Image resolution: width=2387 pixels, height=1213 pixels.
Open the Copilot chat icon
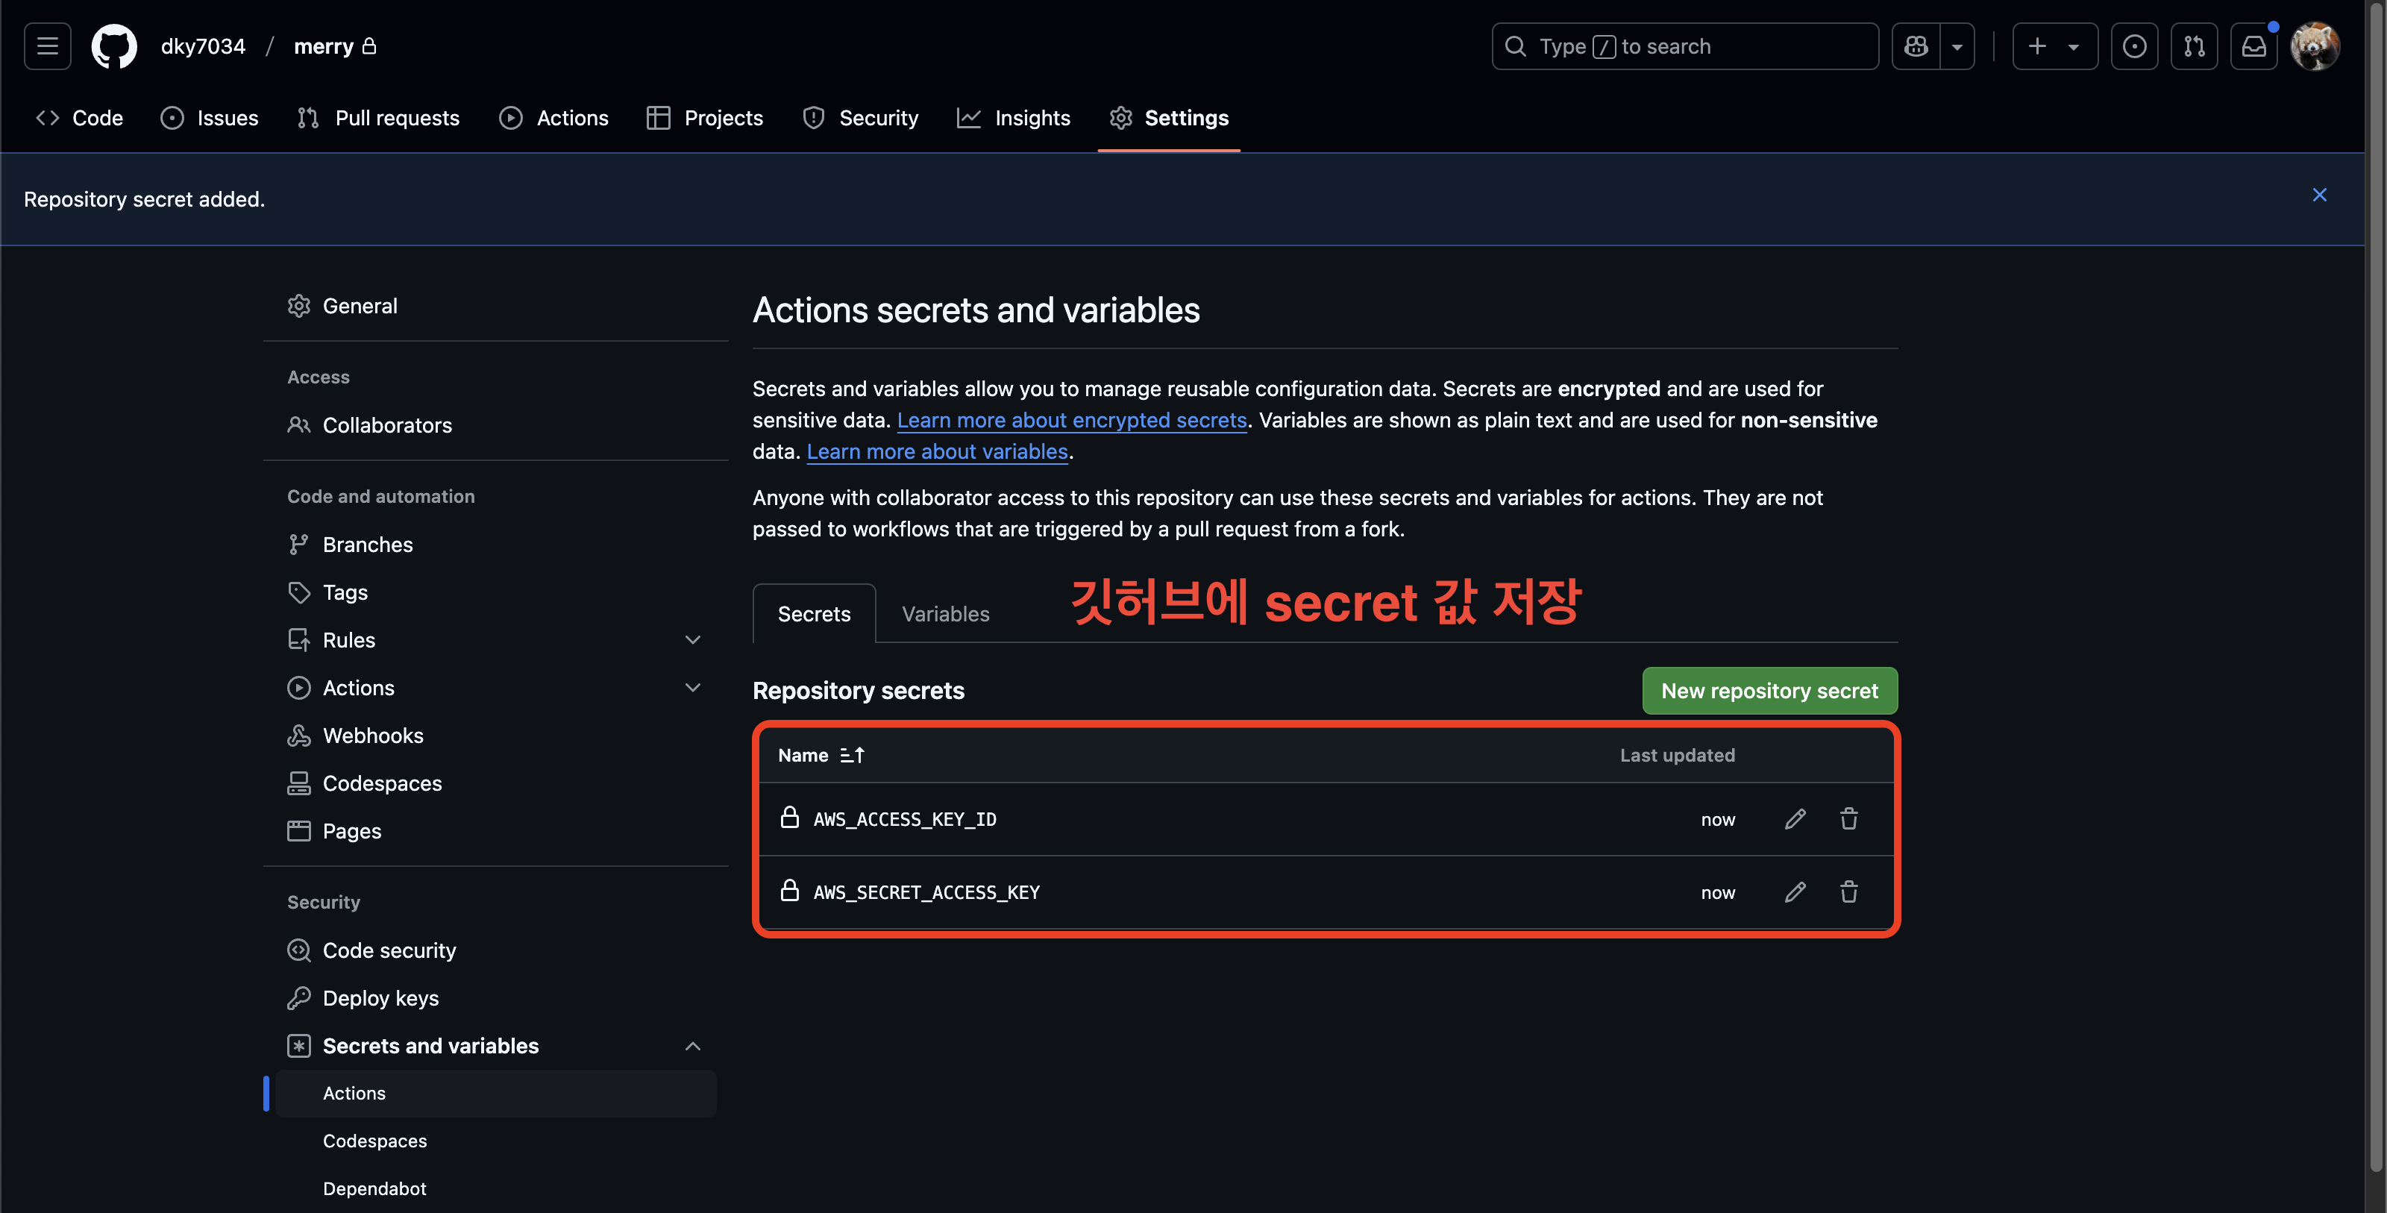1916,46
